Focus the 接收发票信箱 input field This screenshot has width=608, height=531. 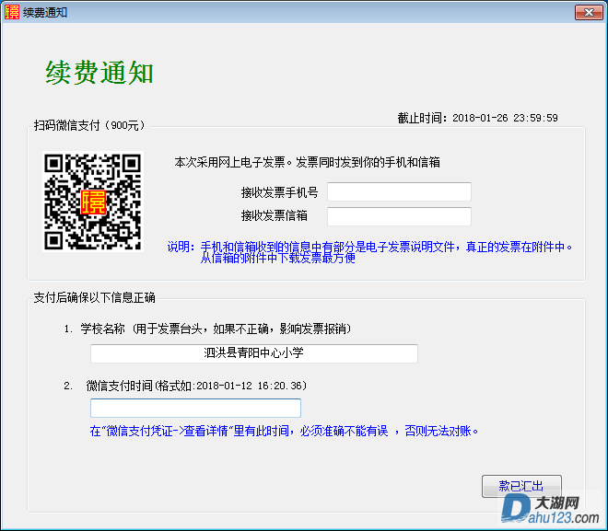(399, 216)
